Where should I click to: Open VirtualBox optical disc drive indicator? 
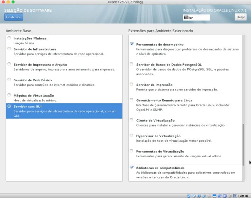(194, 196)
